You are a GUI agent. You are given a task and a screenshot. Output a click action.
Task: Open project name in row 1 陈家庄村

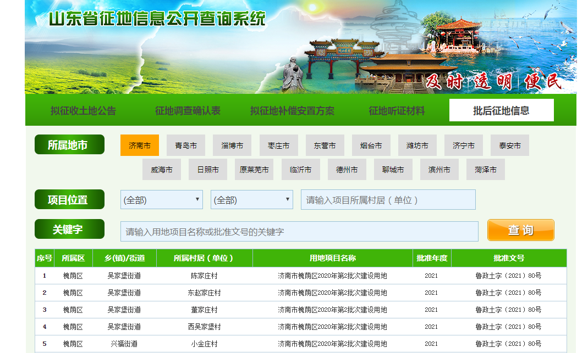[332, 276]
